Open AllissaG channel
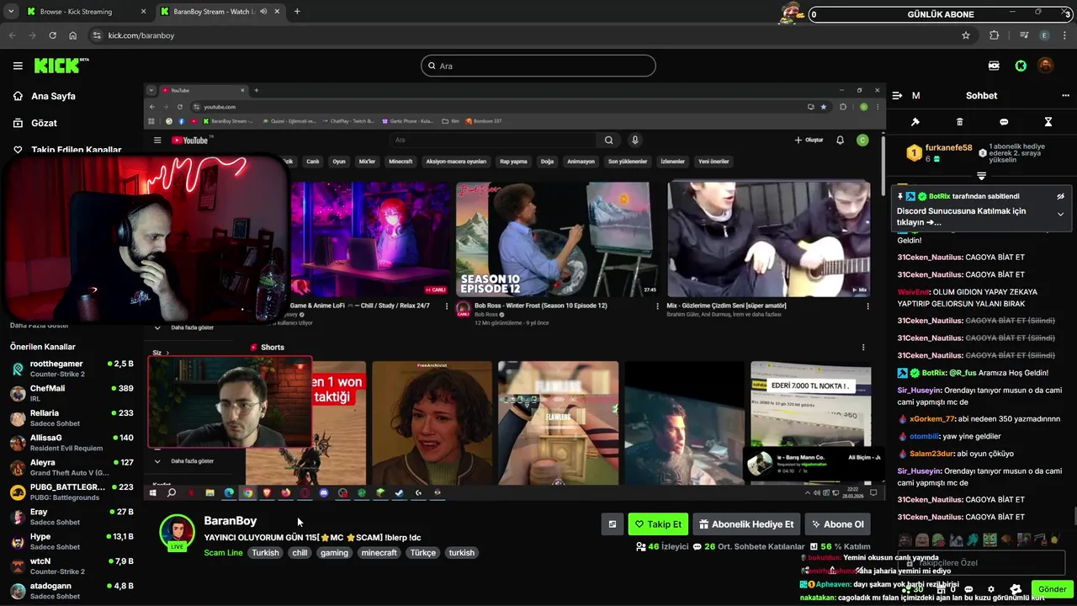The image size is (1077, 606). point(72,443)
